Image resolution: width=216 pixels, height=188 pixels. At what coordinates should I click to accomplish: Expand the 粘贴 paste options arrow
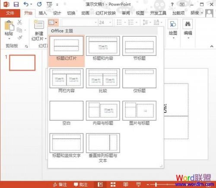tap(9, 38)
